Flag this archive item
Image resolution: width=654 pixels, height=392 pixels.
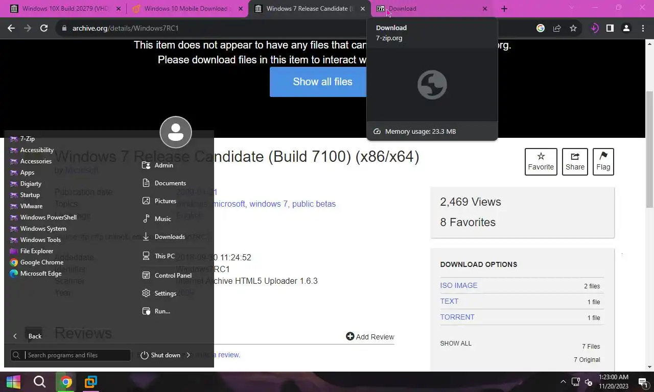(x=603, y=161)
